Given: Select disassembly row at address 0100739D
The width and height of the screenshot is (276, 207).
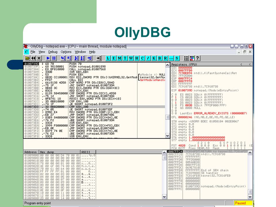Looking at the screenshot, I should (94, 64).
